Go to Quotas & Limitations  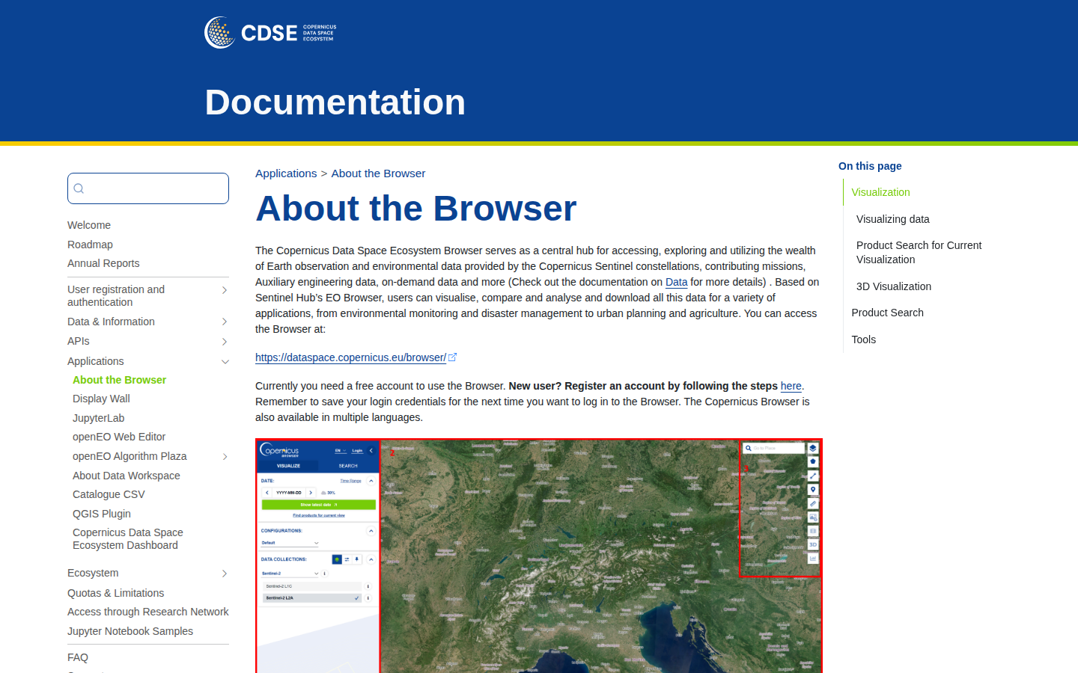point(115,593)
